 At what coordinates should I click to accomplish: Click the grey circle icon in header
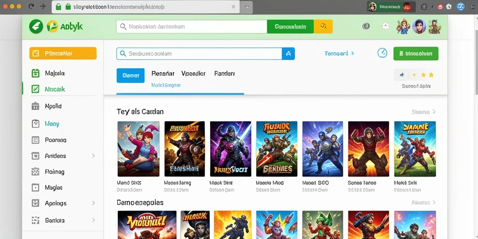point(366,26)
